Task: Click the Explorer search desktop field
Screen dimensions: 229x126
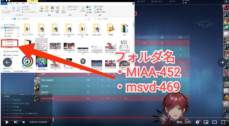Action: pyautogui.click(x=113, y=19)
